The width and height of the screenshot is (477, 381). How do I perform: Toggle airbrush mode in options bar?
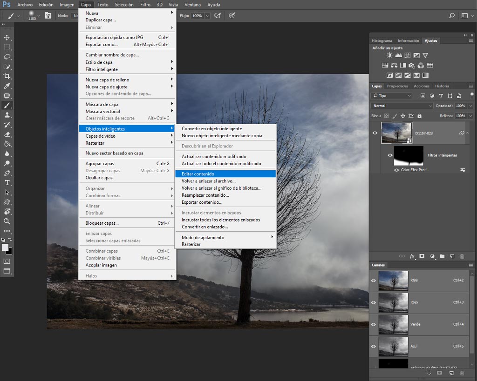tap(218, 15)
